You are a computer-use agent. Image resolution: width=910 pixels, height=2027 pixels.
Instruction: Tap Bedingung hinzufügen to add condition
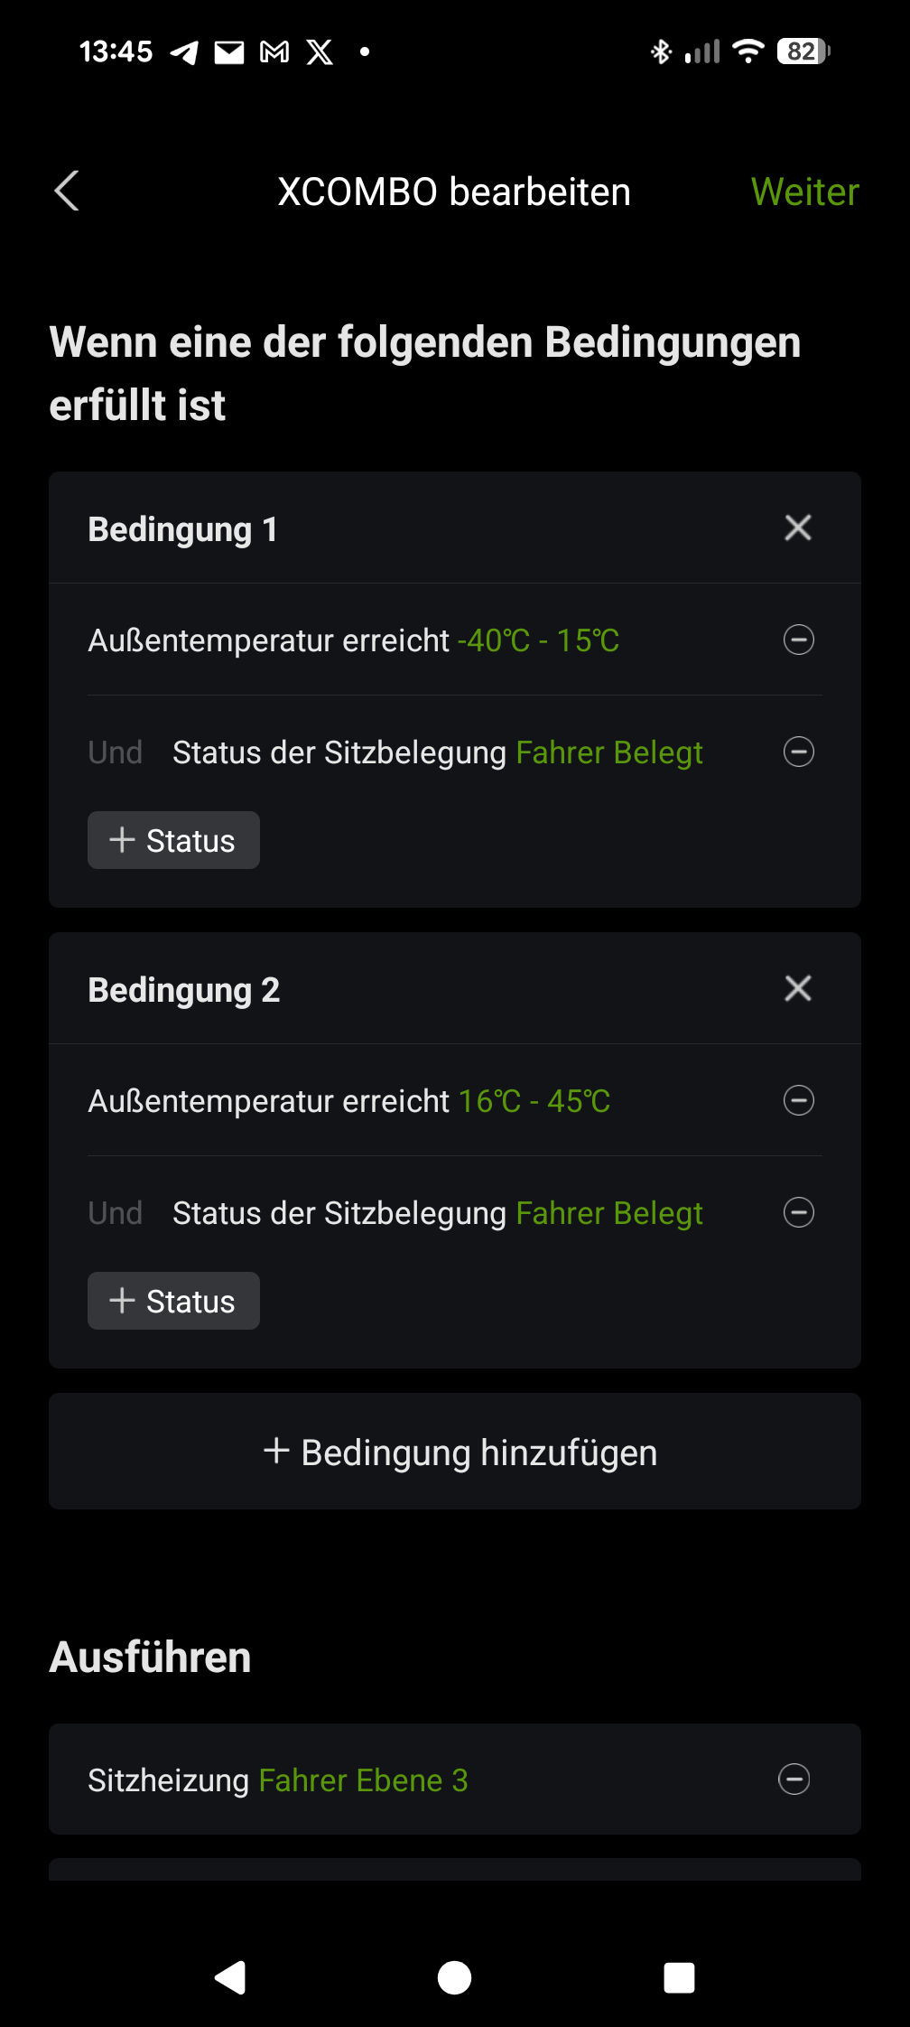(x=455, y=1452)
